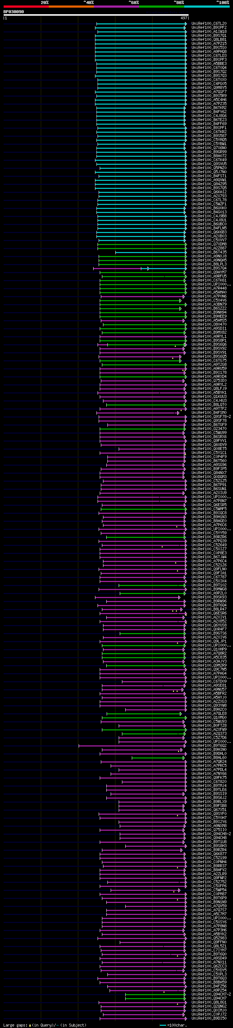Select the UniRef100_C5XIZ7 label
The height and width of the screenshot is (1028, 233).
[209, 549]
